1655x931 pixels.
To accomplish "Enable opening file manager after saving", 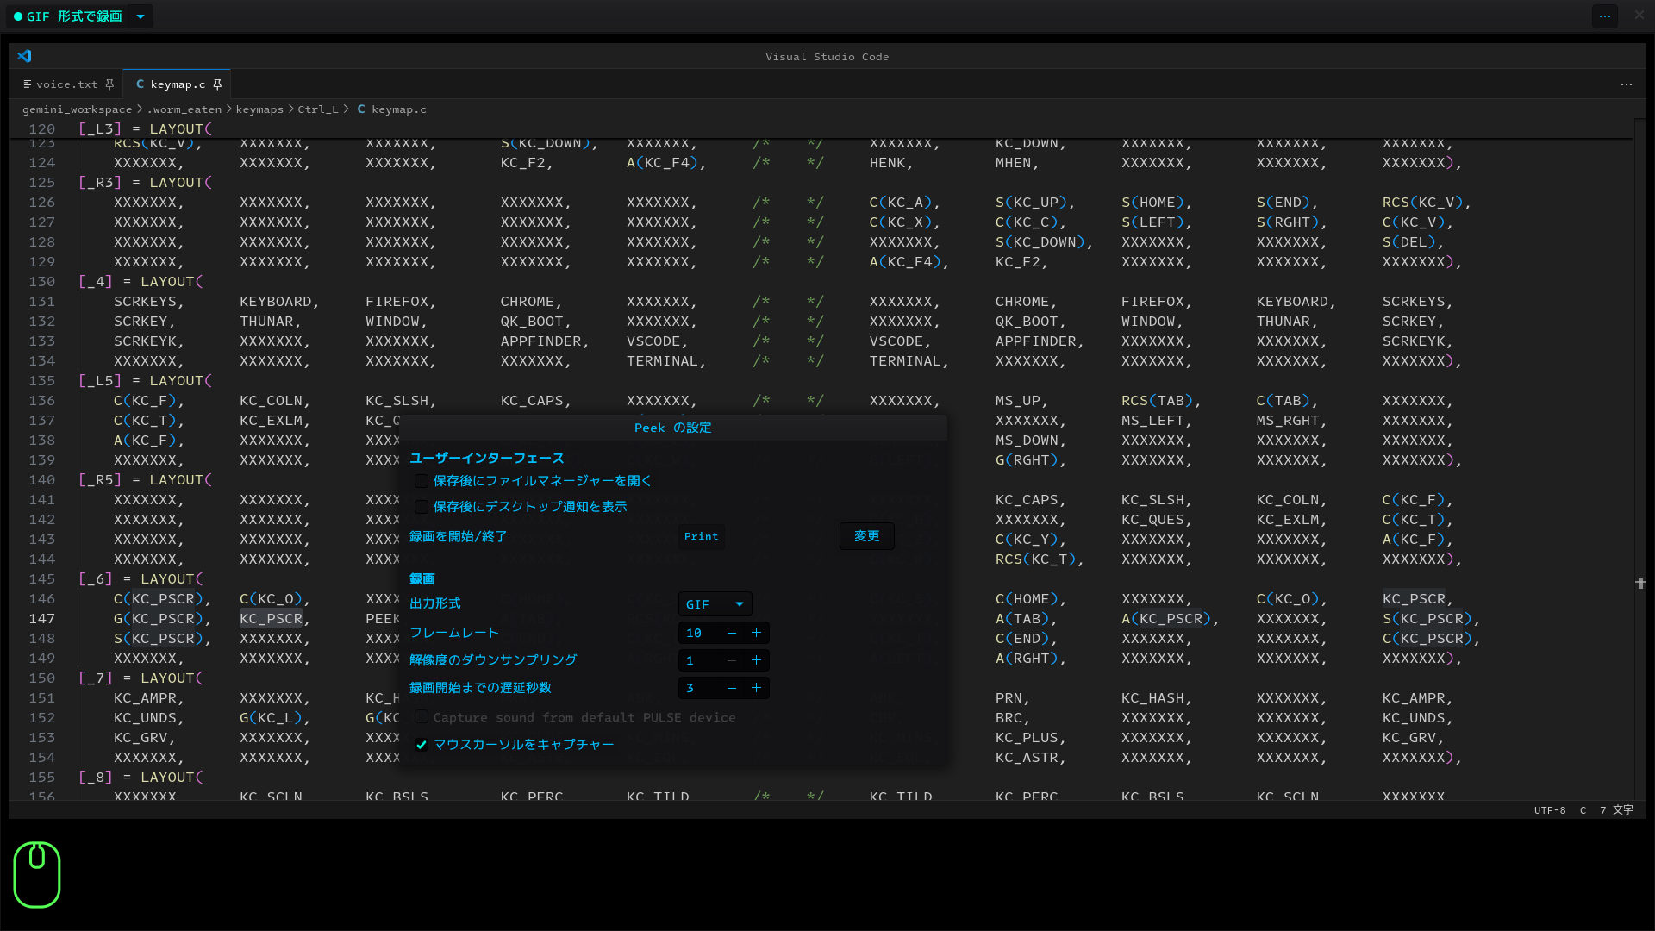I will point(421,481).
